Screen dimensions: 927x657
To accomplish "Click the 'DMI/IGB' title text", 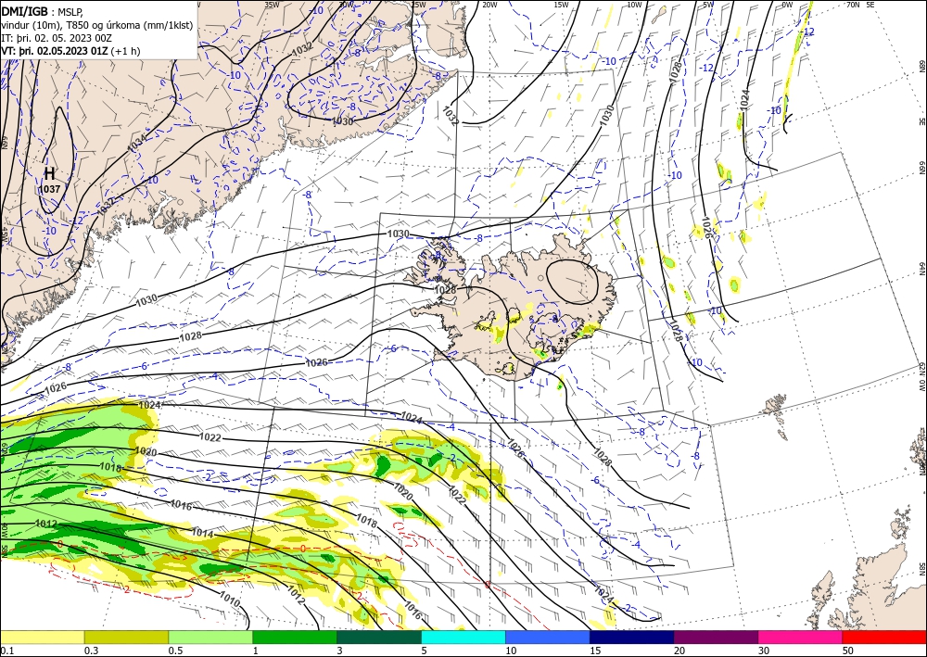I will [24, 10].
